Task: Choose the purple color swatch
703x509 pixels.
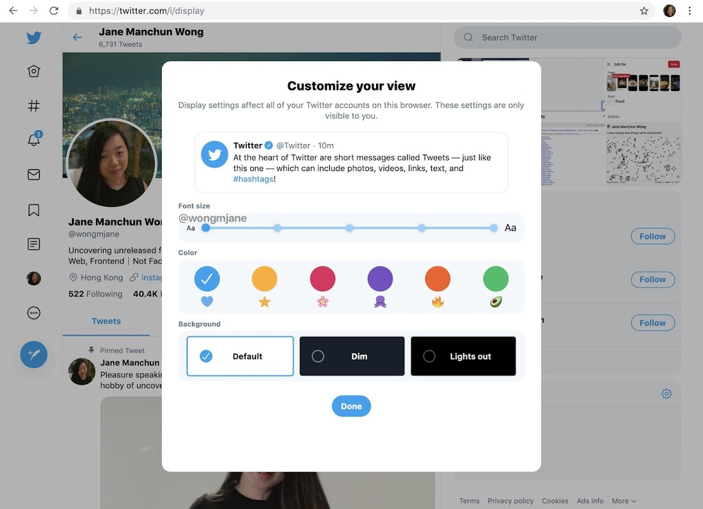Action: pos(380,279)
